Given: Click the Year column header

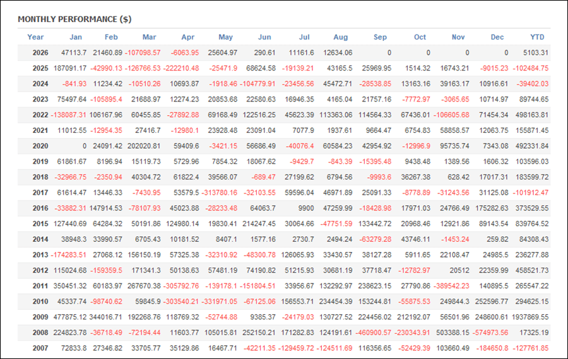Looking at the screenshot, I should click(35, 37).
